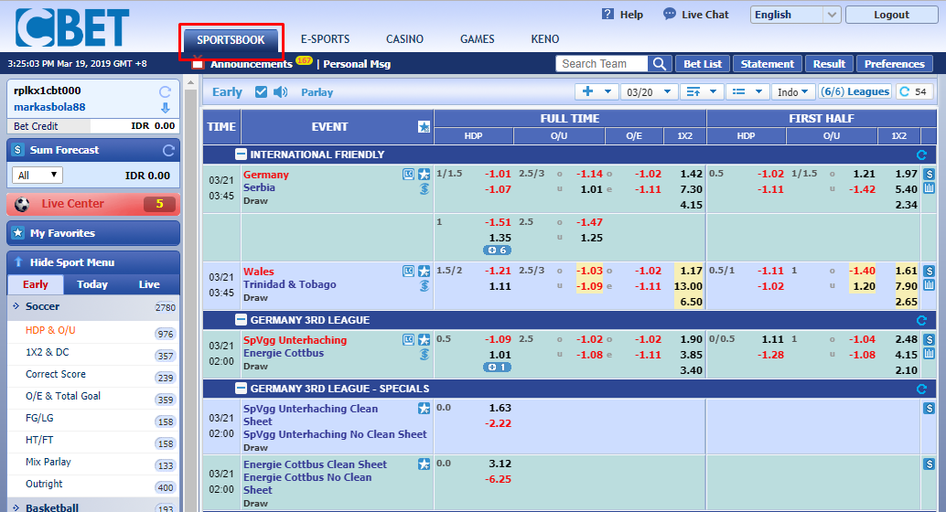Viewport: 946px width, 512px height.
Task: Open the KENO tab
Action: click(544, 39)
